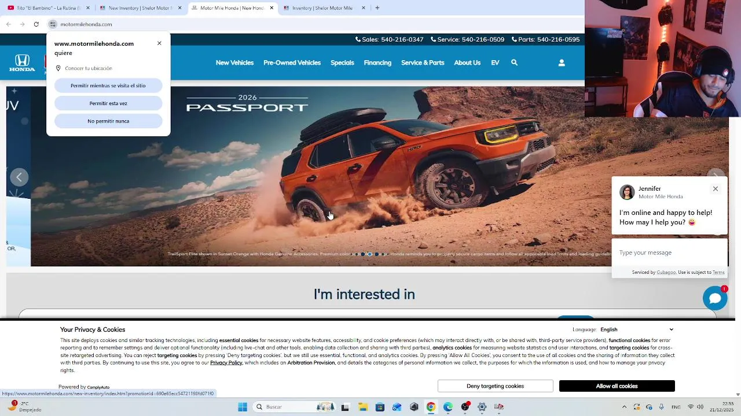Screen dimensions: 741x416
Task: Open the site search magnifier icon
Action: 514,62
